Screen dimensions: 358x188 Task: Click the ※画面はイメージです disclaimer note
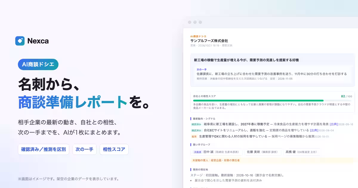pos(69,179)
